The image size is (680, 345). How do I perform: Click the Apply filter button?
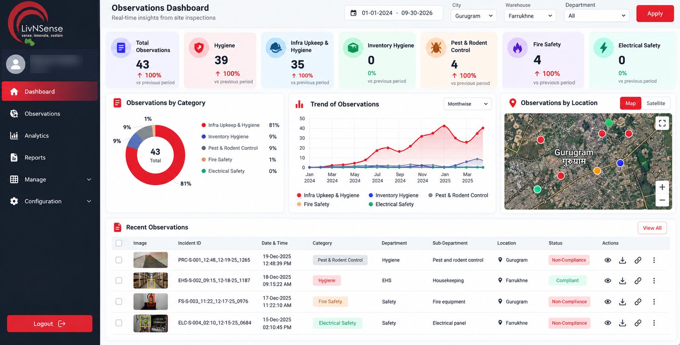click(x=655, y=14)
